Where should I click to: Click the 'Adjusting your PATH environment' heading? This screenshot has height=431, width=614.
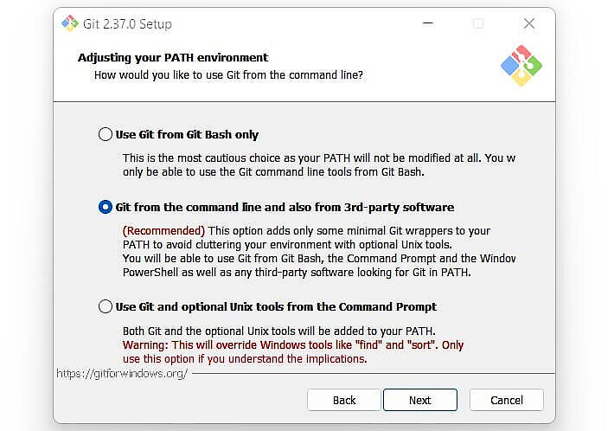click(x=173, y=58)
